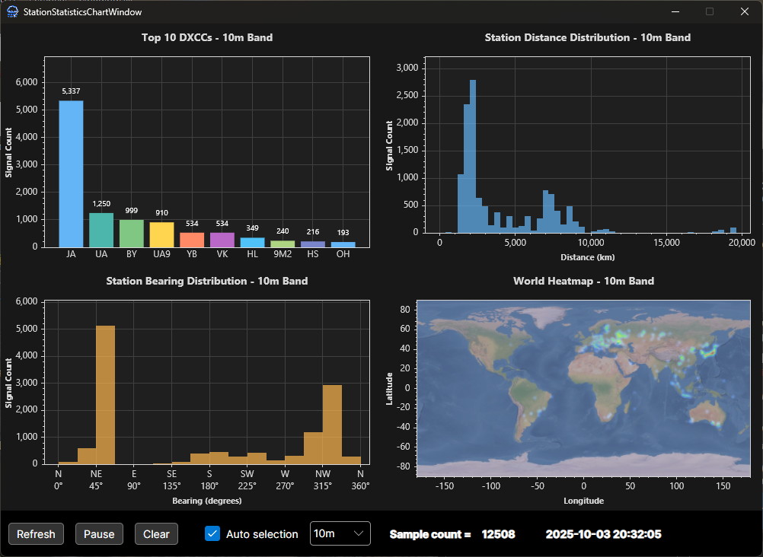The height and width of the screenshot is (557, 763).
Task: Click the timestamp 2025-10-03 20:32:05
Action: (x=603, y=534)
